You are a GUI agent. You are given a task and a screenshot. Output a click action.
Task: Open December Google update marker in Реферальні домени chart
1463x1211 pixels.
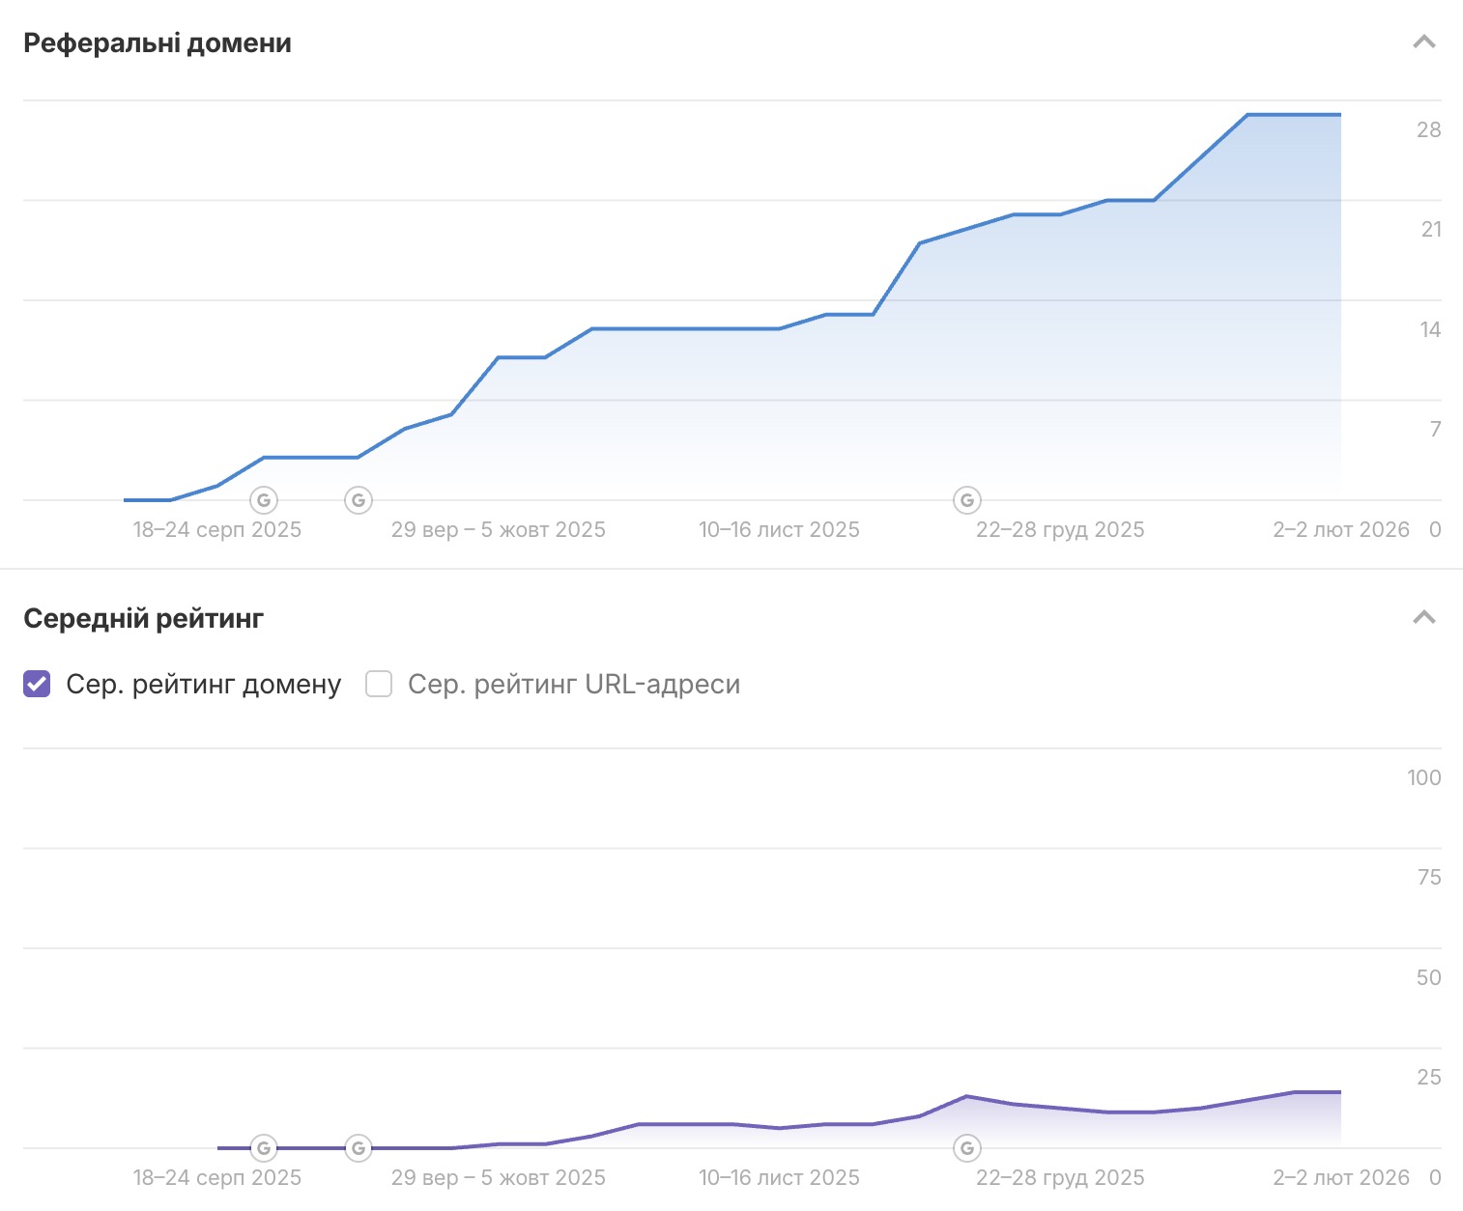pyautogui.click(x=967, y=500)
